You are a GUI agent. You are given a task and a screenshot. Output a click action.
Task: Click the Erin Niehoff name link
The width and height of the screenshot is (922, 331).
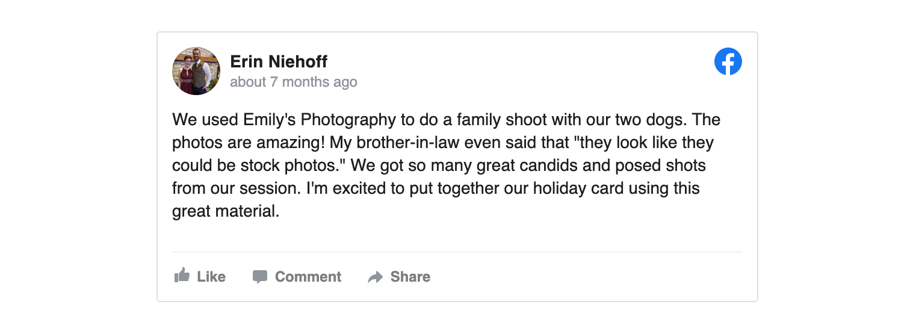tap(279, 61)
